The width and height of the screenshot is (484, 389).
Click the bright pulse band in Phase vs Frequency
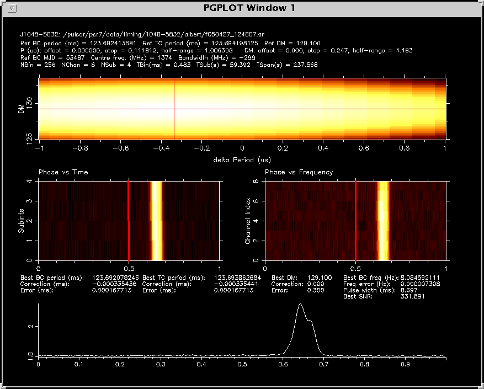382,221
